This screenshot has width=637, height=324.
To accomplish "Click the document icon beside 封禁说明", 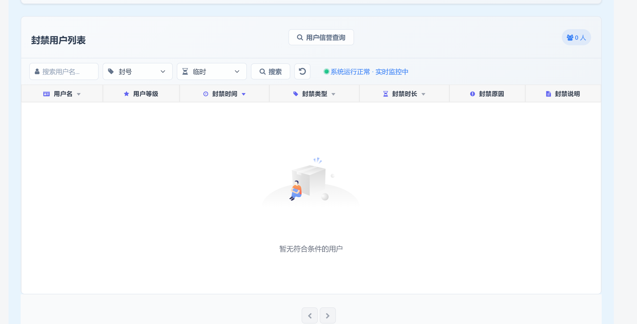I will (x=548, y=94).
